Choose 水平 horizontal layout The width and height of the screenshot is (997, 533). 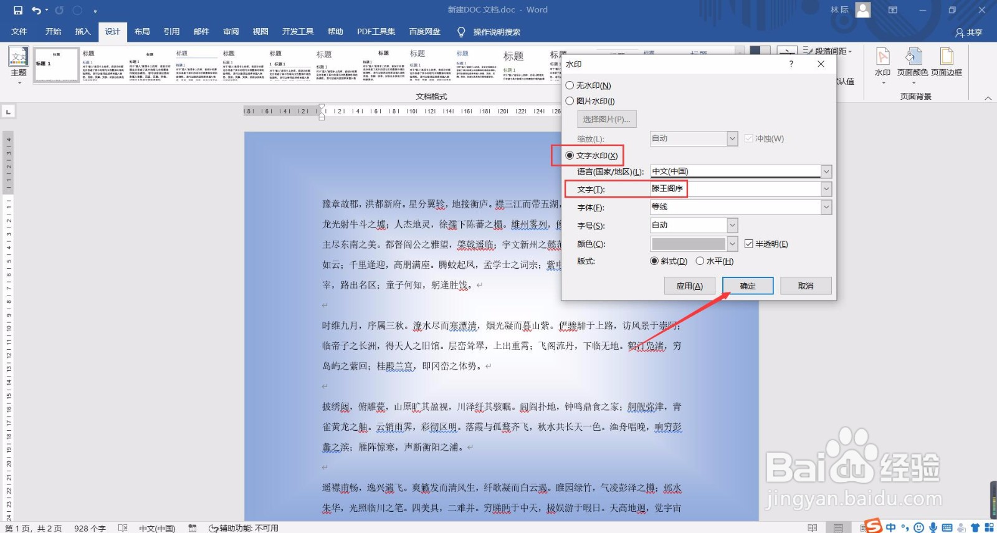715,261
